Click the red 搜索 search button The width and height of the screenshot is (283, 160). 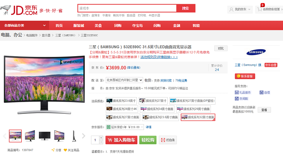coord(186,8)
